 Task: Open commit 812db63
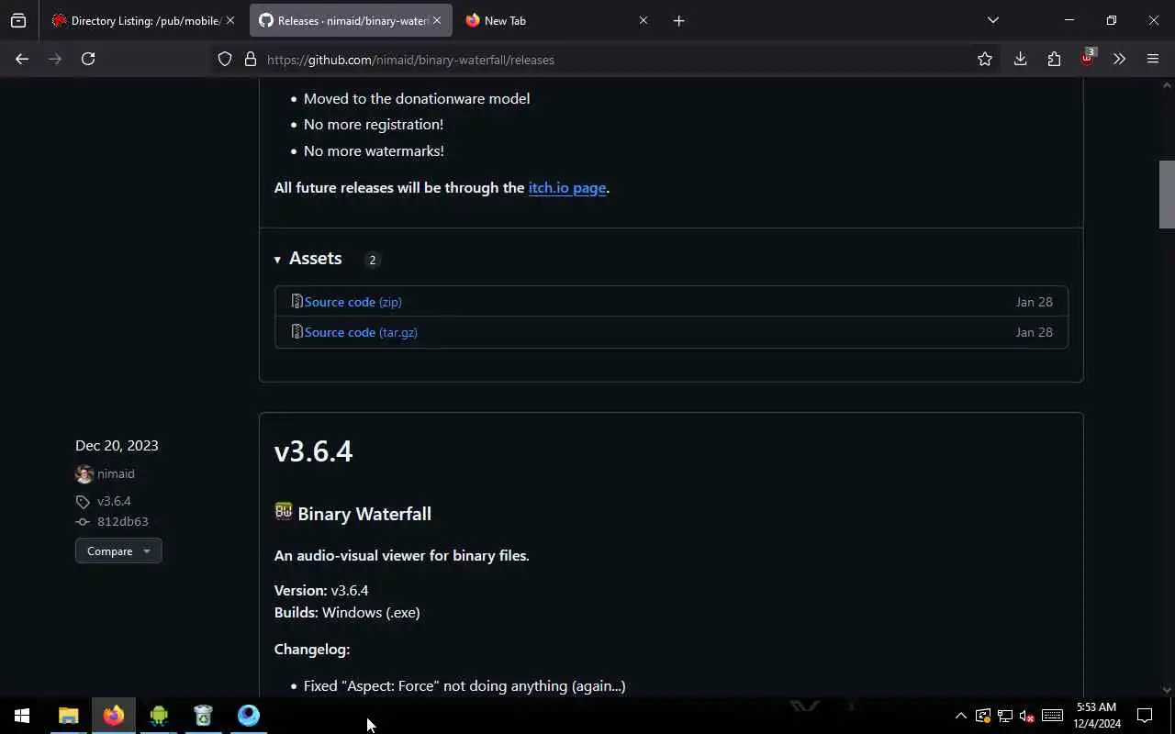pos(123,521)
